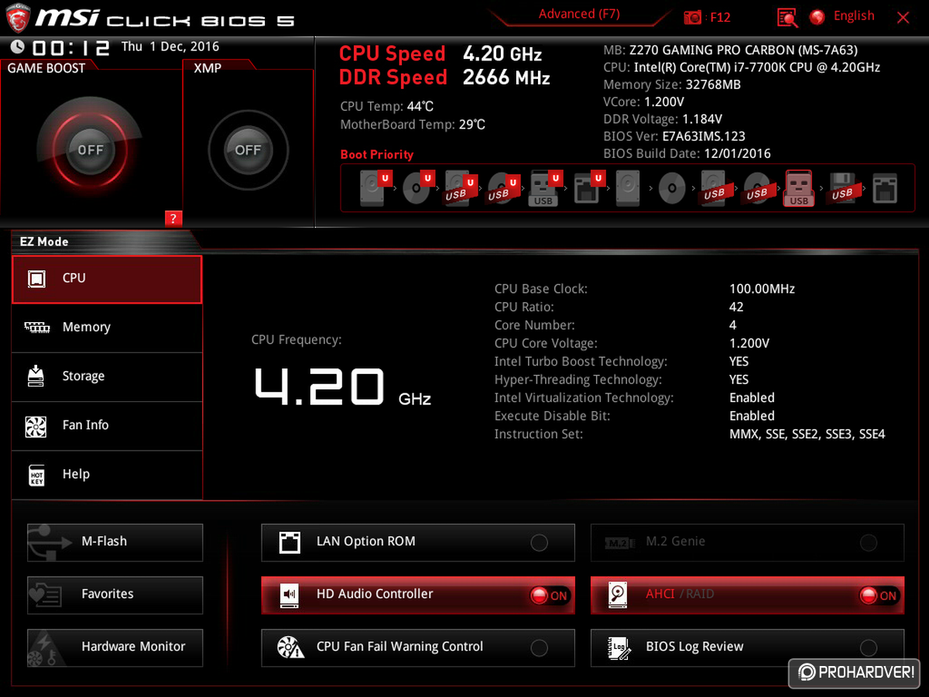Click the BIOS Ver E7A63IMS.123 line
Screen dimensions: 929x697
click(674, 137)
